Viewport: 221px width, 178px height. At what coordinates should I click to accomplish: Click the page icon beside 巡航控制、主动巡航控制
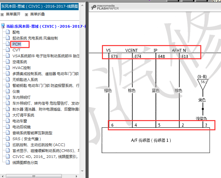(8, 144)
